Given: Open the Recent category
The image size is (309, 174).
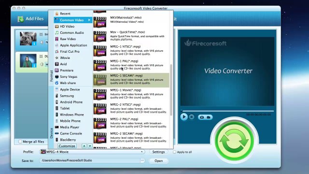Looking at the screenshot, I should point(73,14).
